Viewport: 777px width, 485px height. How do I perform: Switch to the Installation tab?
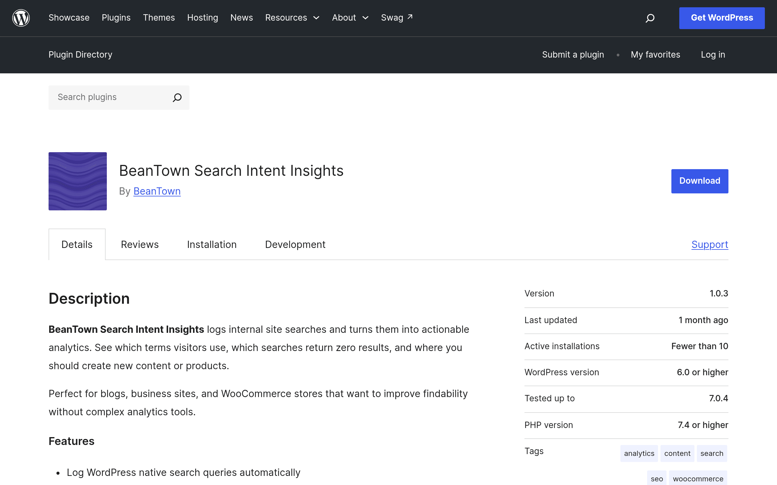point(212,244)
